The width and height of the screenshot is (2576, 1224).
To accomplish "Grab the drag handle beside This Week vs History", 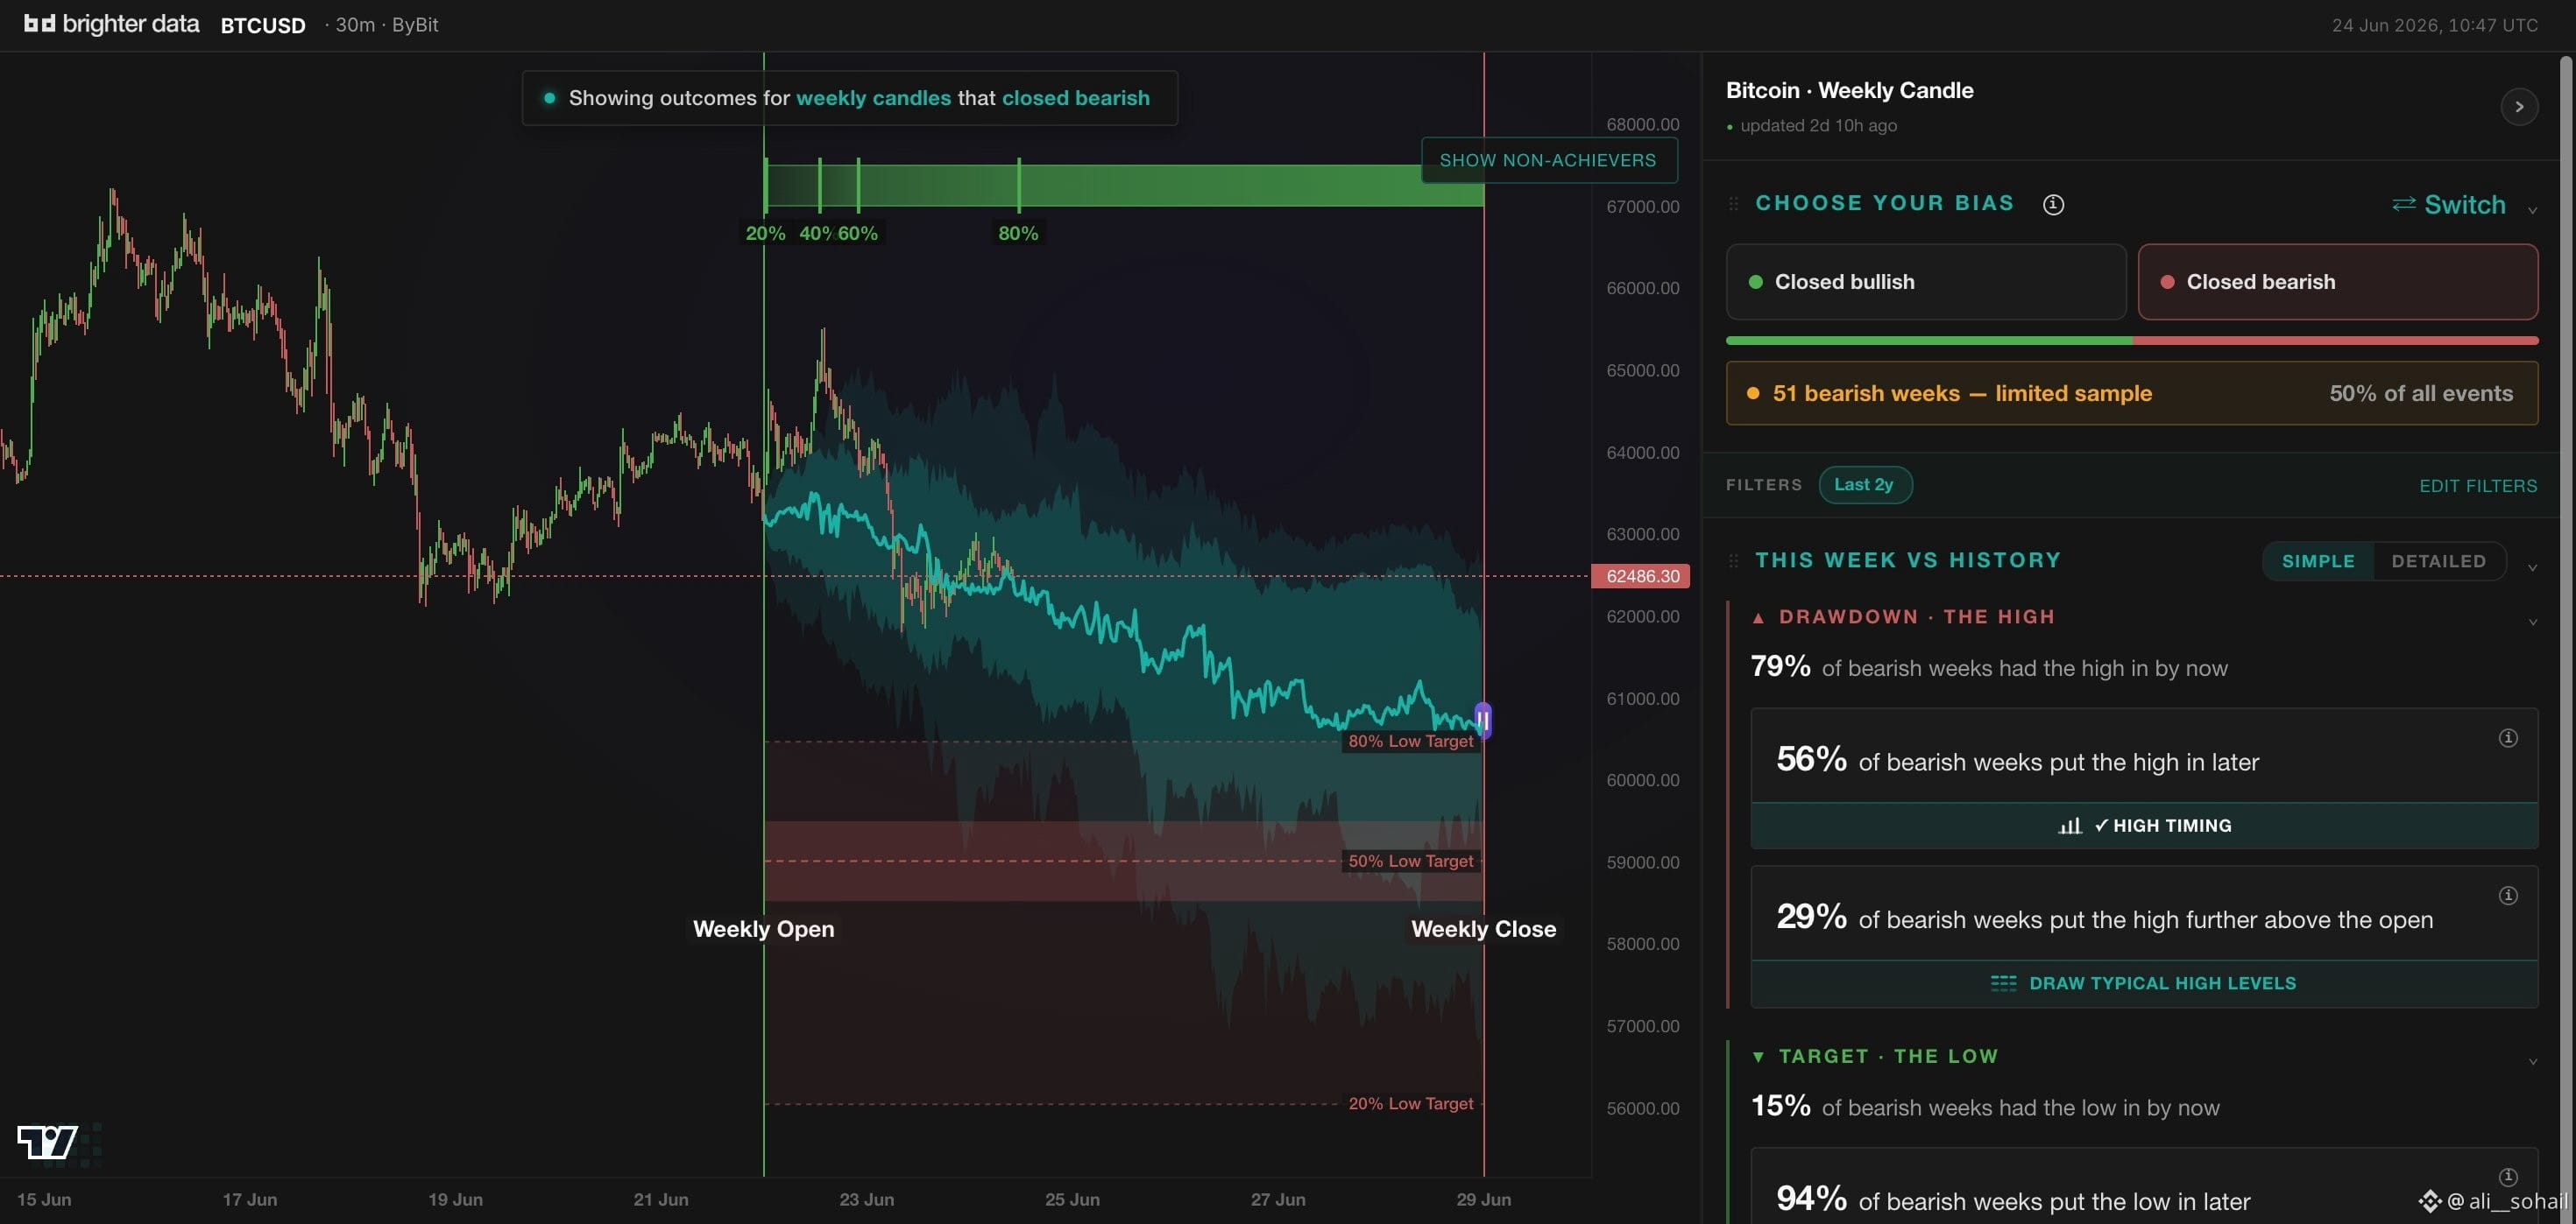I will click(1734, 560).
